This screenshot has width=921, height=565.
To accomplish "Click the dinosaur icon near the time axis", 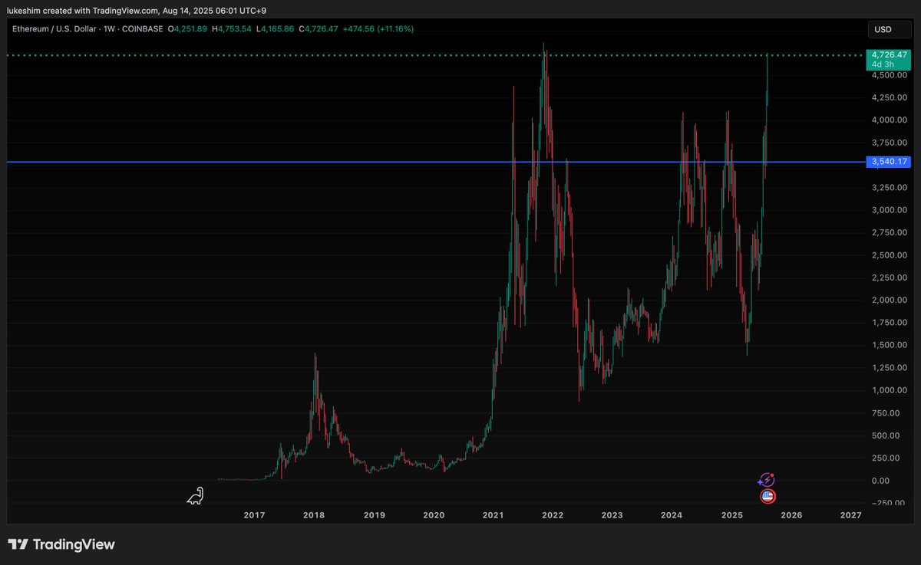I will pyautogui.click(x=196, y=496).
